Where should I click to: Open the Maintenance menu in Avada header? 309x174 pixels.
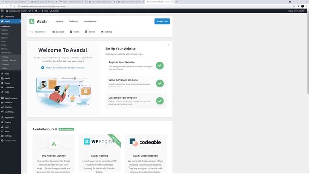90,21
